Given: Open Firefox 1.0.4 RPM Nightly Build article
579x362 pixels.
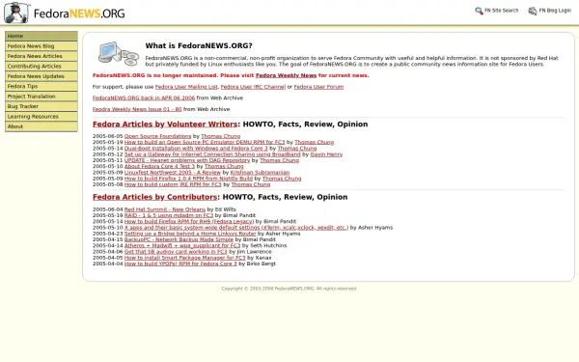Looking at the screenshot, I should [x=188, y=179].
